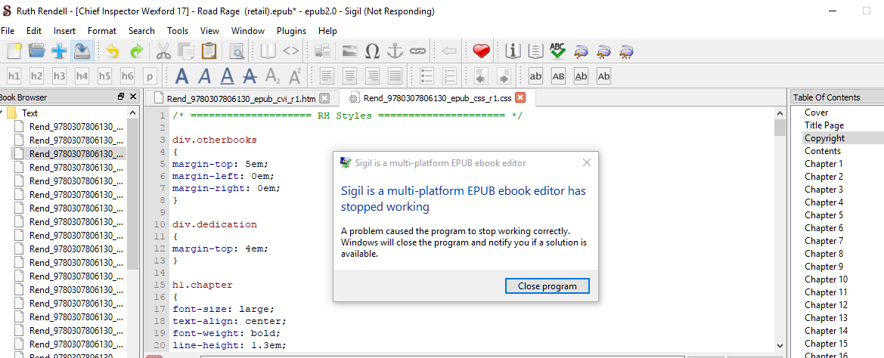This screenshot has width=884, height=358.
Task: Open the Plugins menu
Action: (x=291, y=31)
